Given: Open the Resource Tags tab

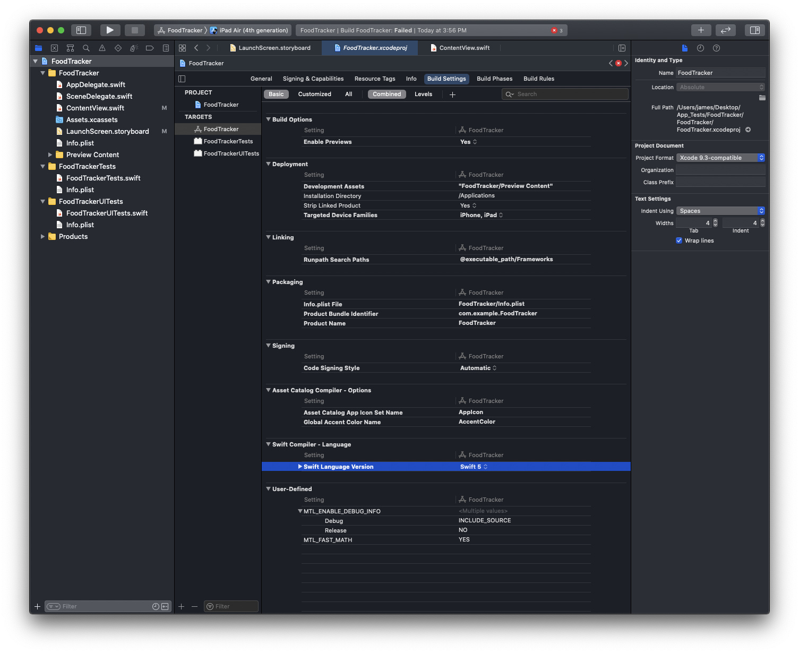Looking at the screenshot, I should (x=375, y=79).
